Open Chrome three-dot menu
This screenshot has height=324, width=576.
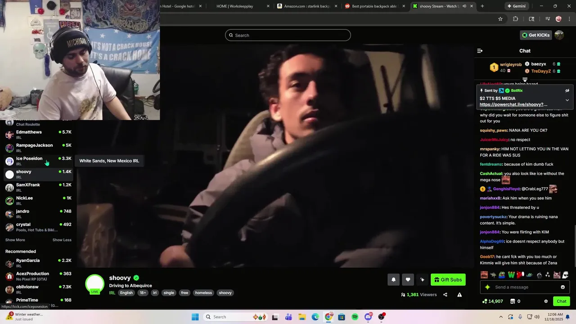(x=569, y=19)
